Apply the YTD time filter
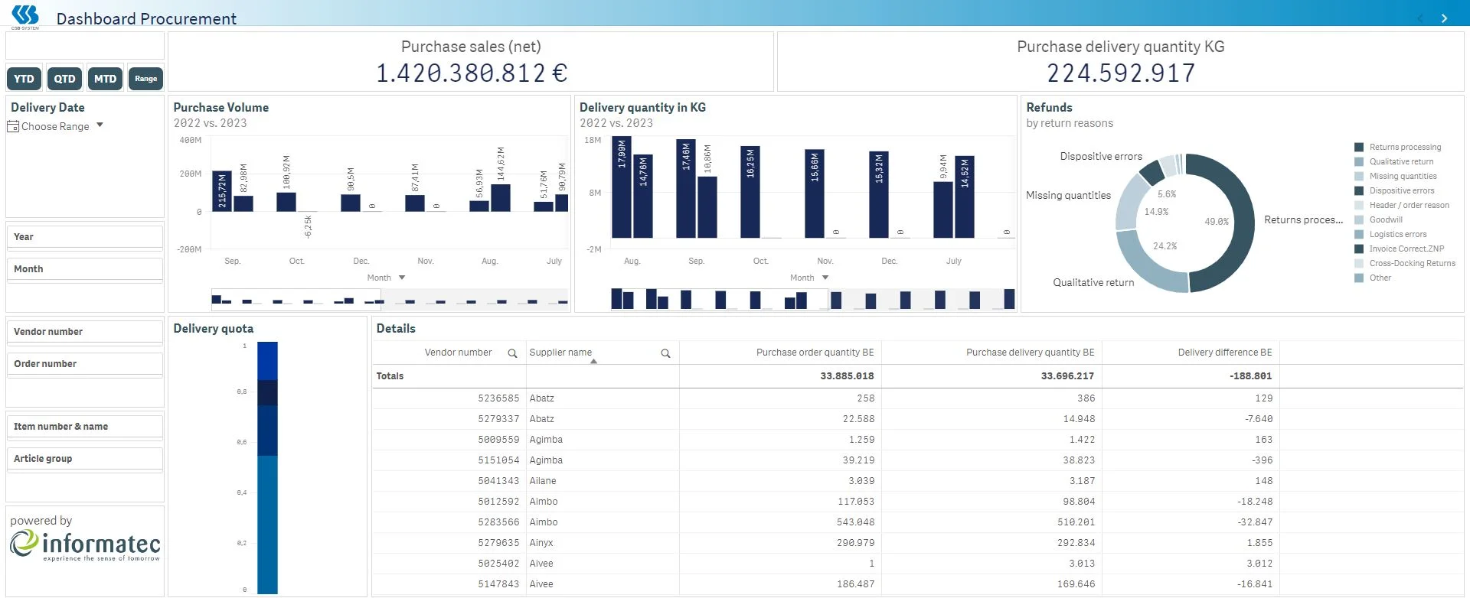1470x598 pixels. [24, 79]
